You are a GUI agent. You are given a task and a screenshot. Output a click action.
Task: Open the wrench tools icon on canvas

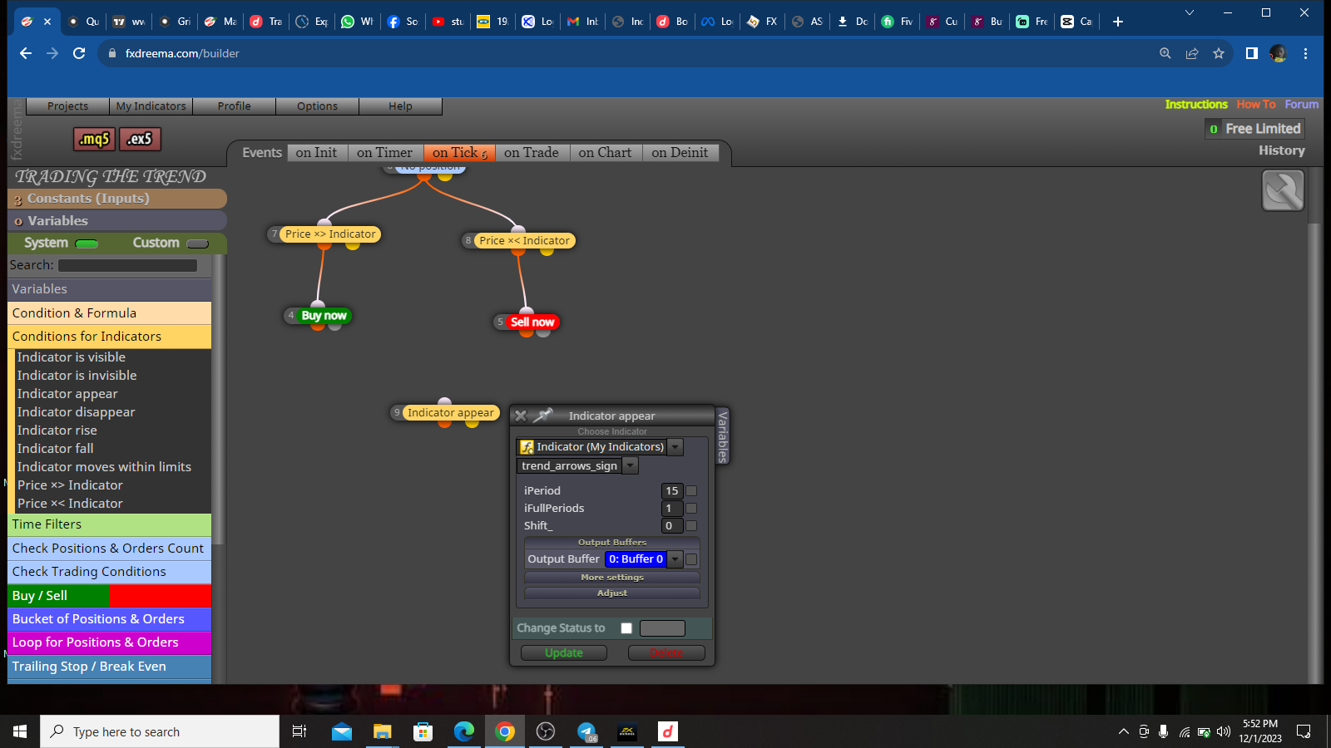click(1283, 190)
